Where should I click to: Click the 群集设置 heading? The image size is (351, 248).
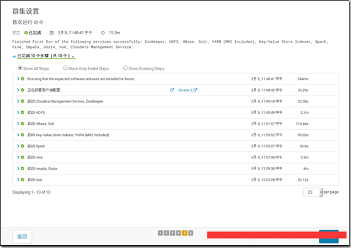(26, 11)
